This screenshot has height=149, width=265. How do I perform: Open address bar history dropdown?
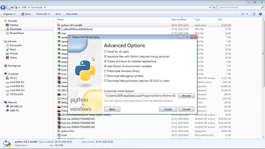210,7
